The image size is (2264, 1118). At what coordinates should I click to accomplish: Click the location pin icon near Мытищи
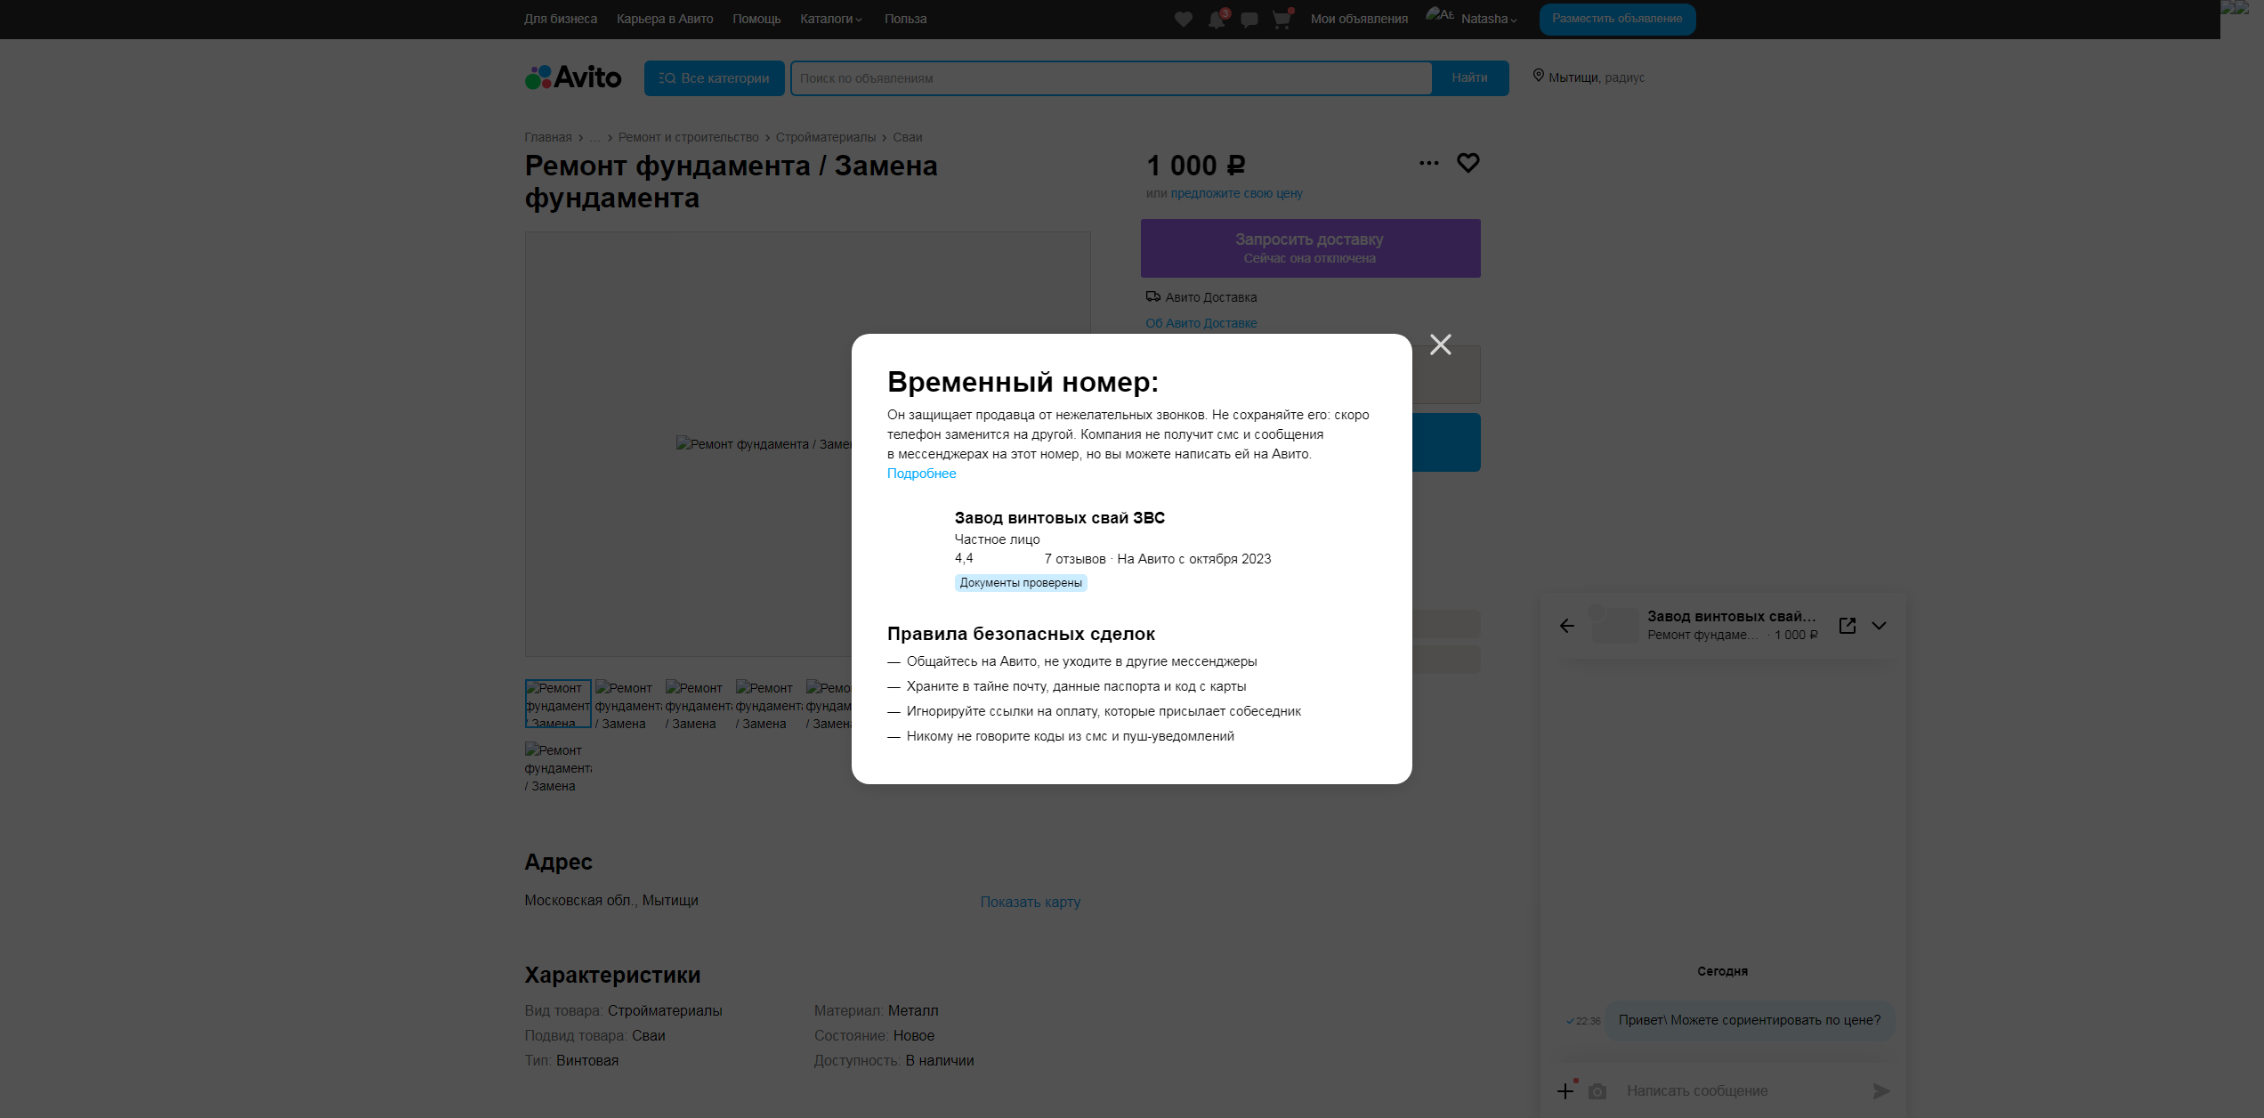1538,77
